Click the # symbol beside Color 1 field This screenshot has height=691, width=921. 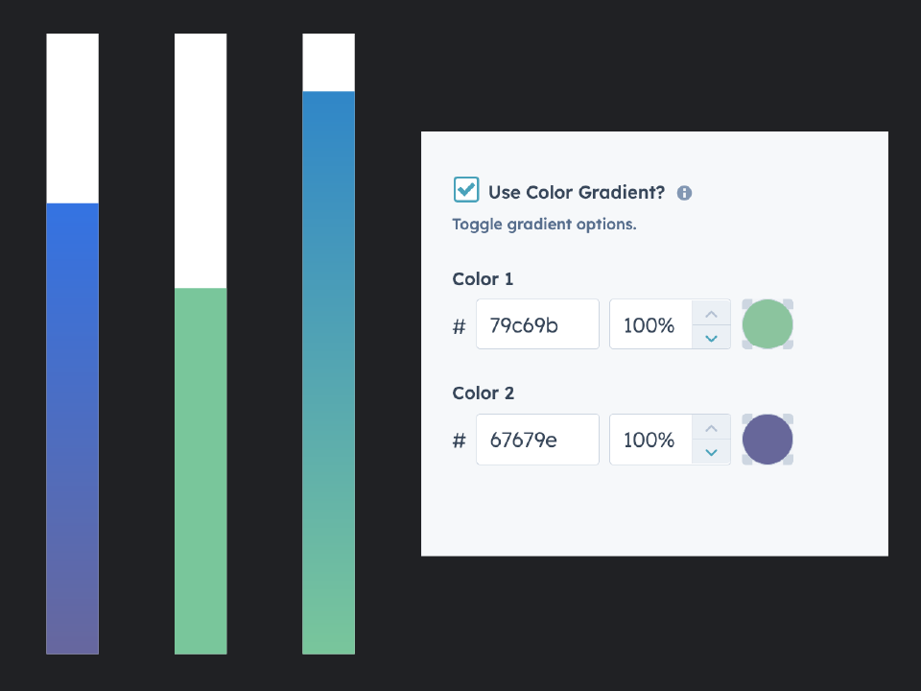459,326
